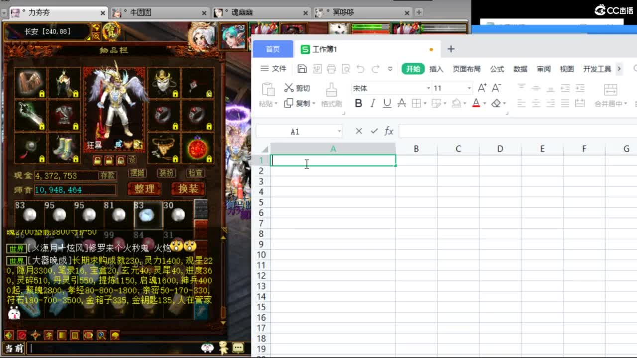This screenshot has height=358, width=637.
Task: Click the font color red A swatch
Action: [x=476, y=103]
